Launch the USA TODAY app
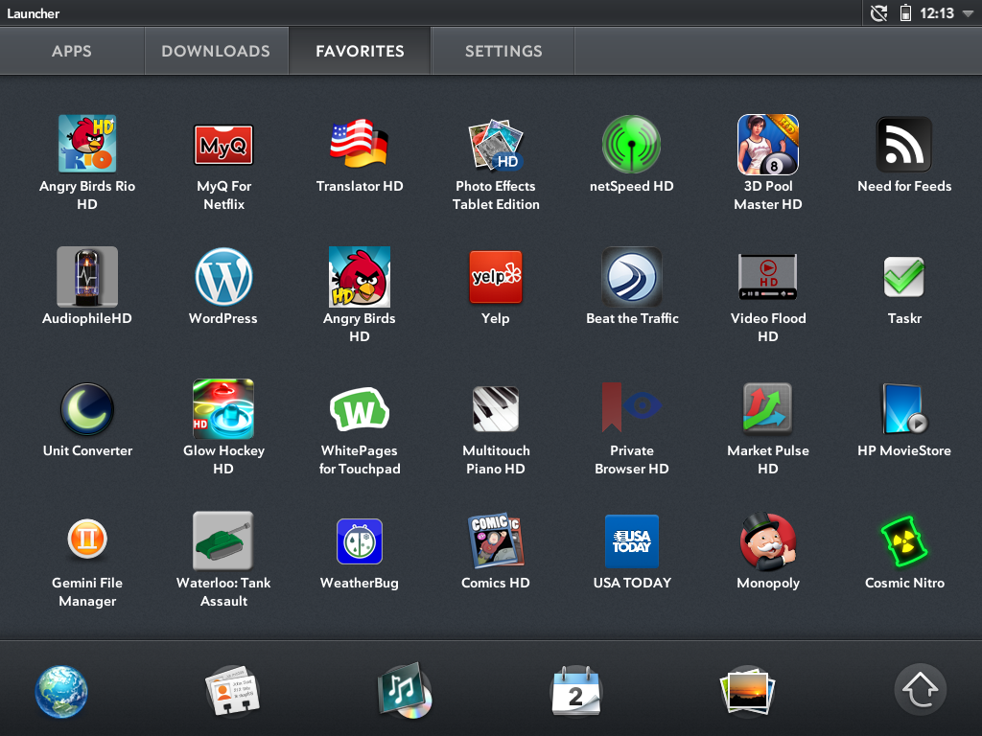 point(631,541)
